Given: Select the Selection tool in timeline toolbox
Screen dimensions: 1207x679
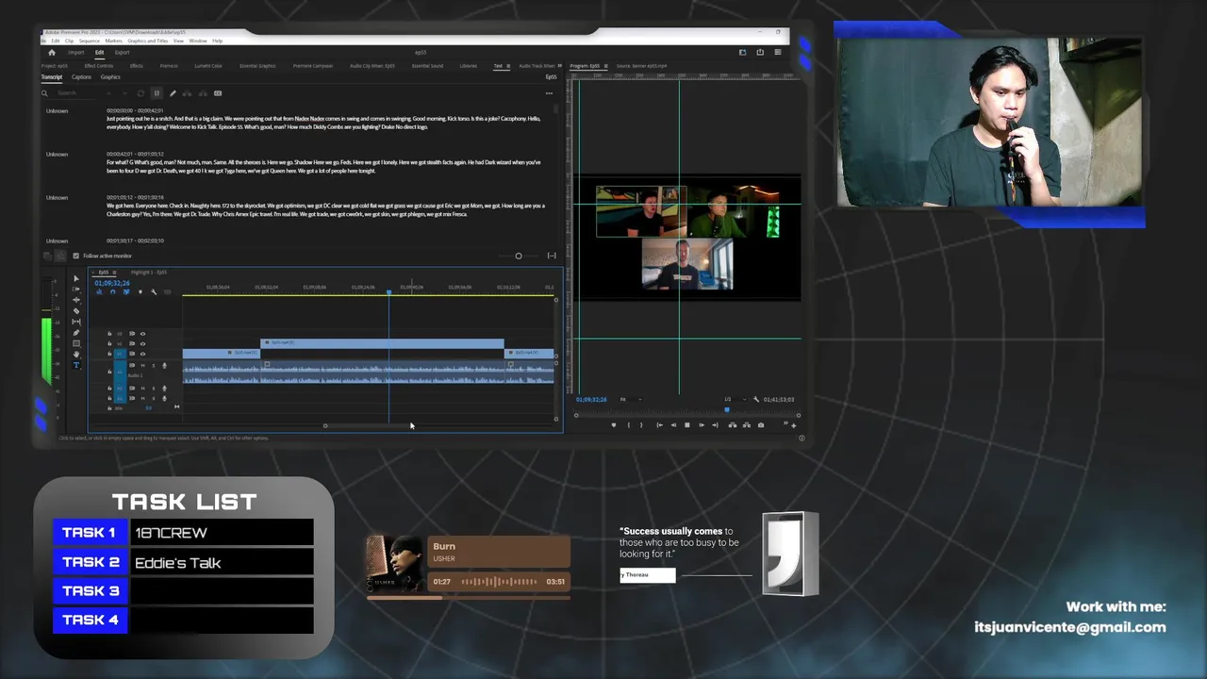Looking at the screenshot, I should [76, 279].
